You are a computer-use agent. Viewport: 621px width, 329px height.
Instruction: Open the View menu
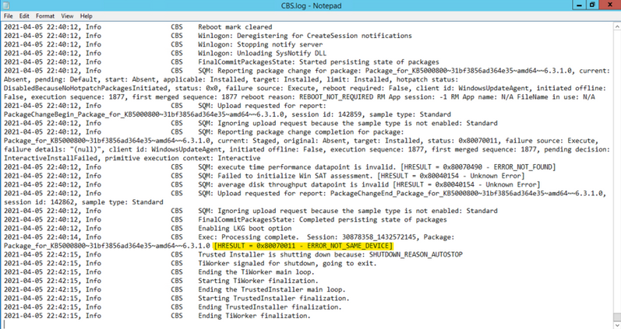click(x=67, y=16)
